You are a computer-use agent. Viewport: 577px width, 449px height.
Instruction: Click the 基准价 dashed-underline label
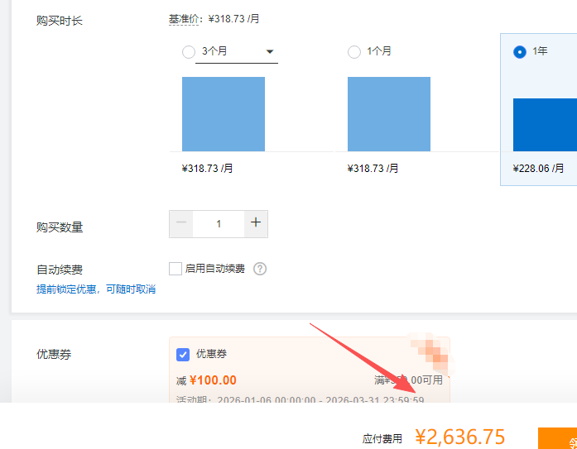click(185, 18)
